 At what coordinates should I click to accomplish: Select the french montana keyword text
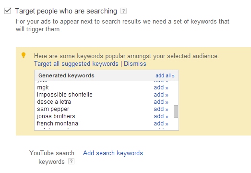pyautogui.click(x=58, y=124)
